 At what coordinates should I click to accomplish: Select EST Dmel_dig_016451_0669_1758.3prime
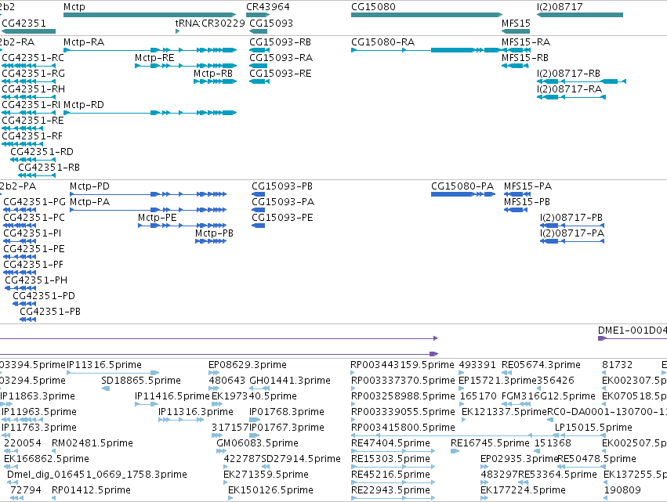click(x=97, y=475)
